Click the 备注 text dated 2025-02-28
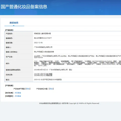121x121 pixels. pyautogui.click(x=48, y=80)
